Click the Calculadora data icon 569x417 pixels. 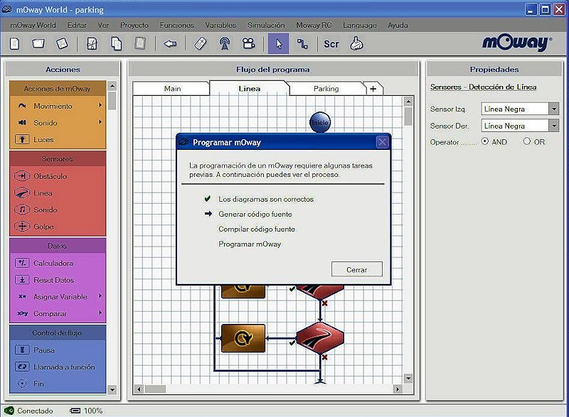(21, 263)
